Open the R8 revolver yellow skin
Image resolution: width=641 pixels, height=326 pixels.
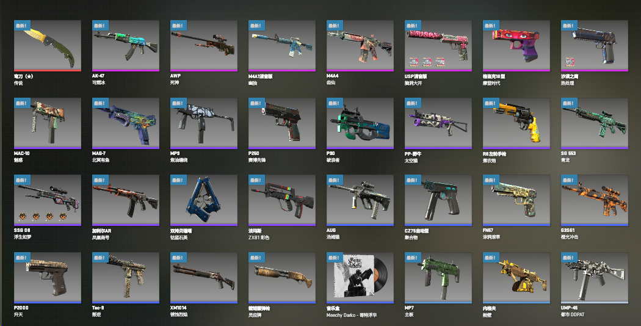[516, 123]
